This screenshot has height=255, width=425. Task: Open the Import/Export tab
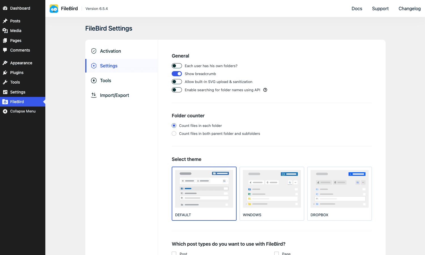click(122, 95)
